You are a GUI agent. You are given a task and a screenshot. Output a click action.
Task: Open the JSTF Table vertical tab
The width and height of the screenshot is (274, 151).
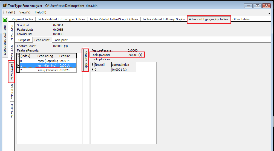[x=11, y=111]
